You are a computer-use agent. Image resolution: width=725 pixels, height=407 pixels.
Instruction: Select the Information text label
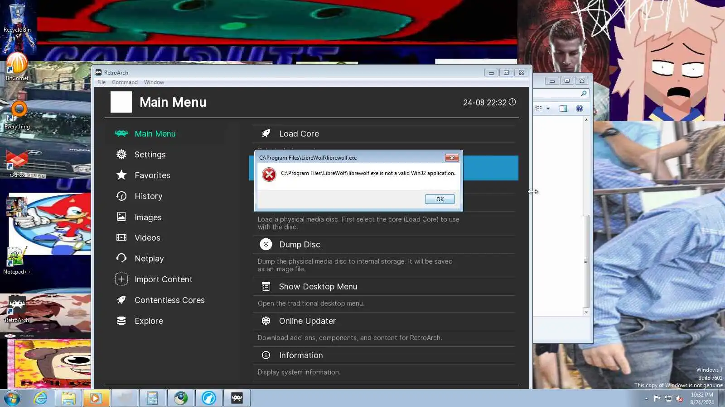[x=301, y=355]
